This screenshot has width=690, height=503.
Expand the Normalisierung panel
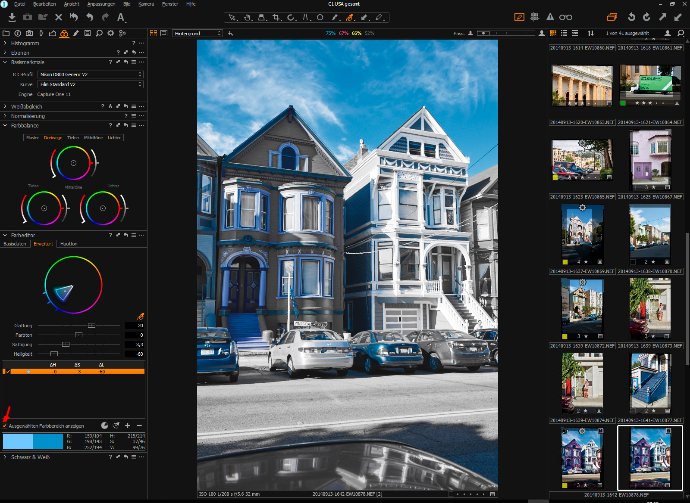tap(5, 116)
